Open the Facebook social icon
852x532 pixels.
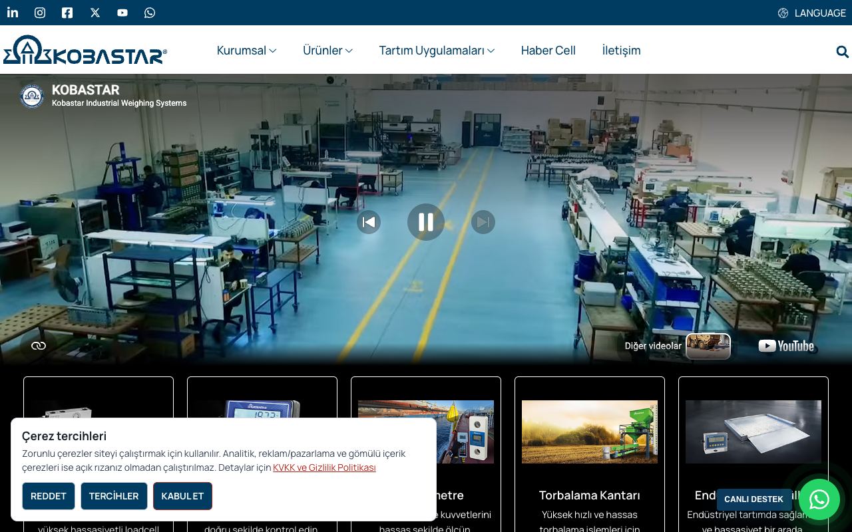point(67,13)
